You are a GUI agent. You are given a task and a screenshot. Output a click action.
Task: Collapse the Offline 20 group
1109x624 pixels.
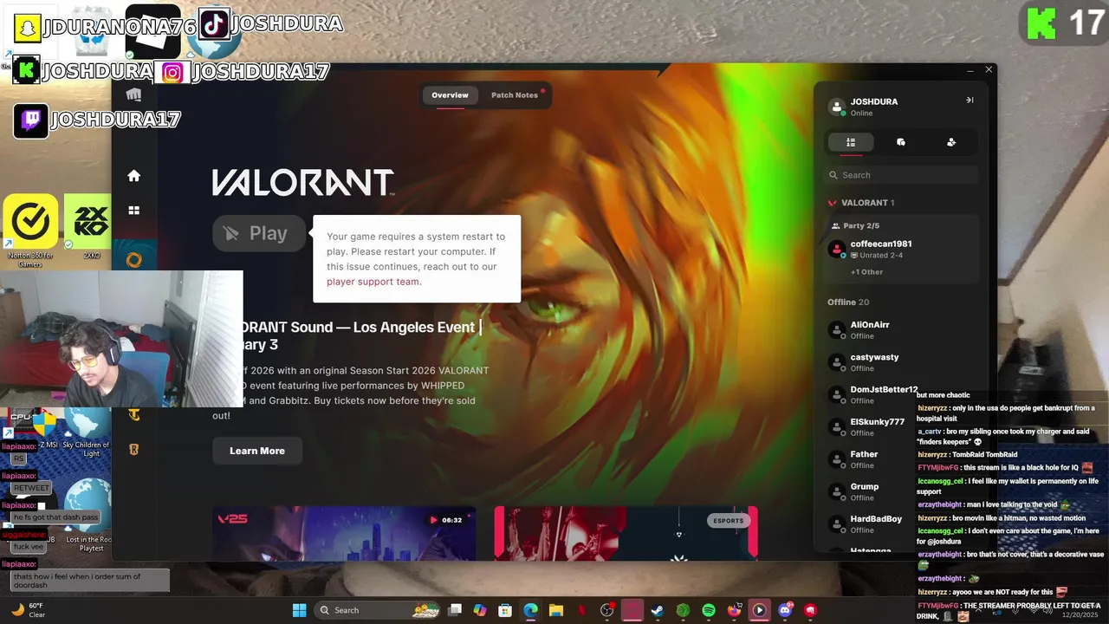coord(848,302)
